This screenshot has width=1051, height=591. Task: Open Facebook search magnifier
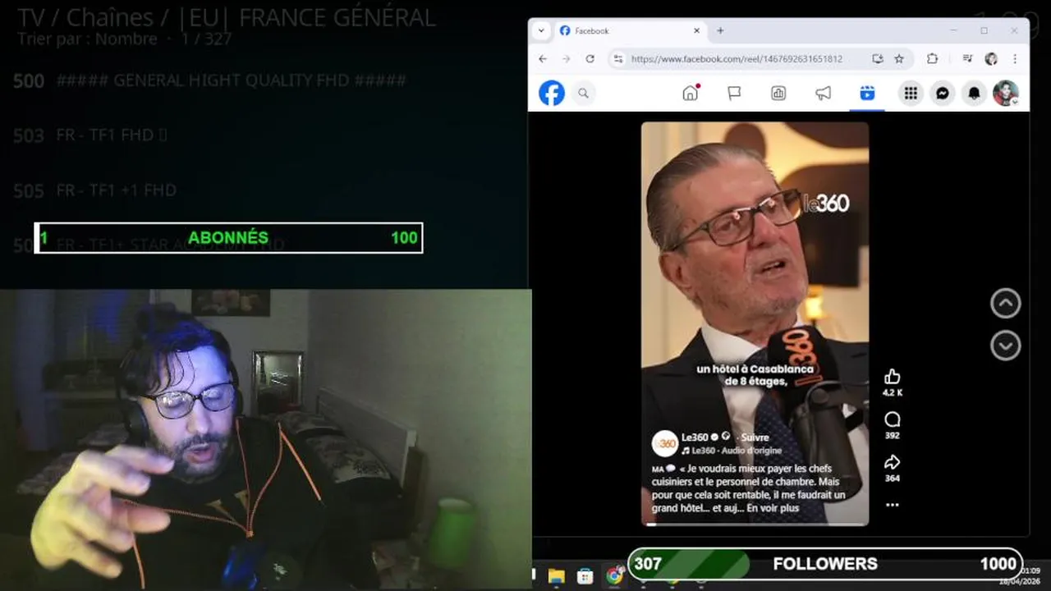583,94
